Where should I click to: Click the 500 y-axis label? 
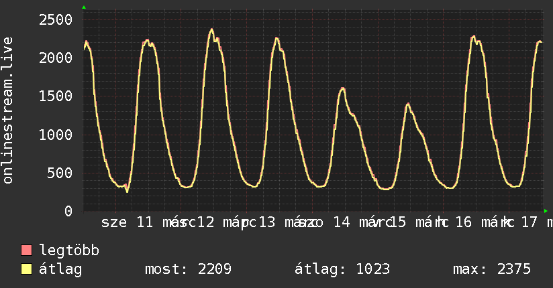(x=60, y=173)
